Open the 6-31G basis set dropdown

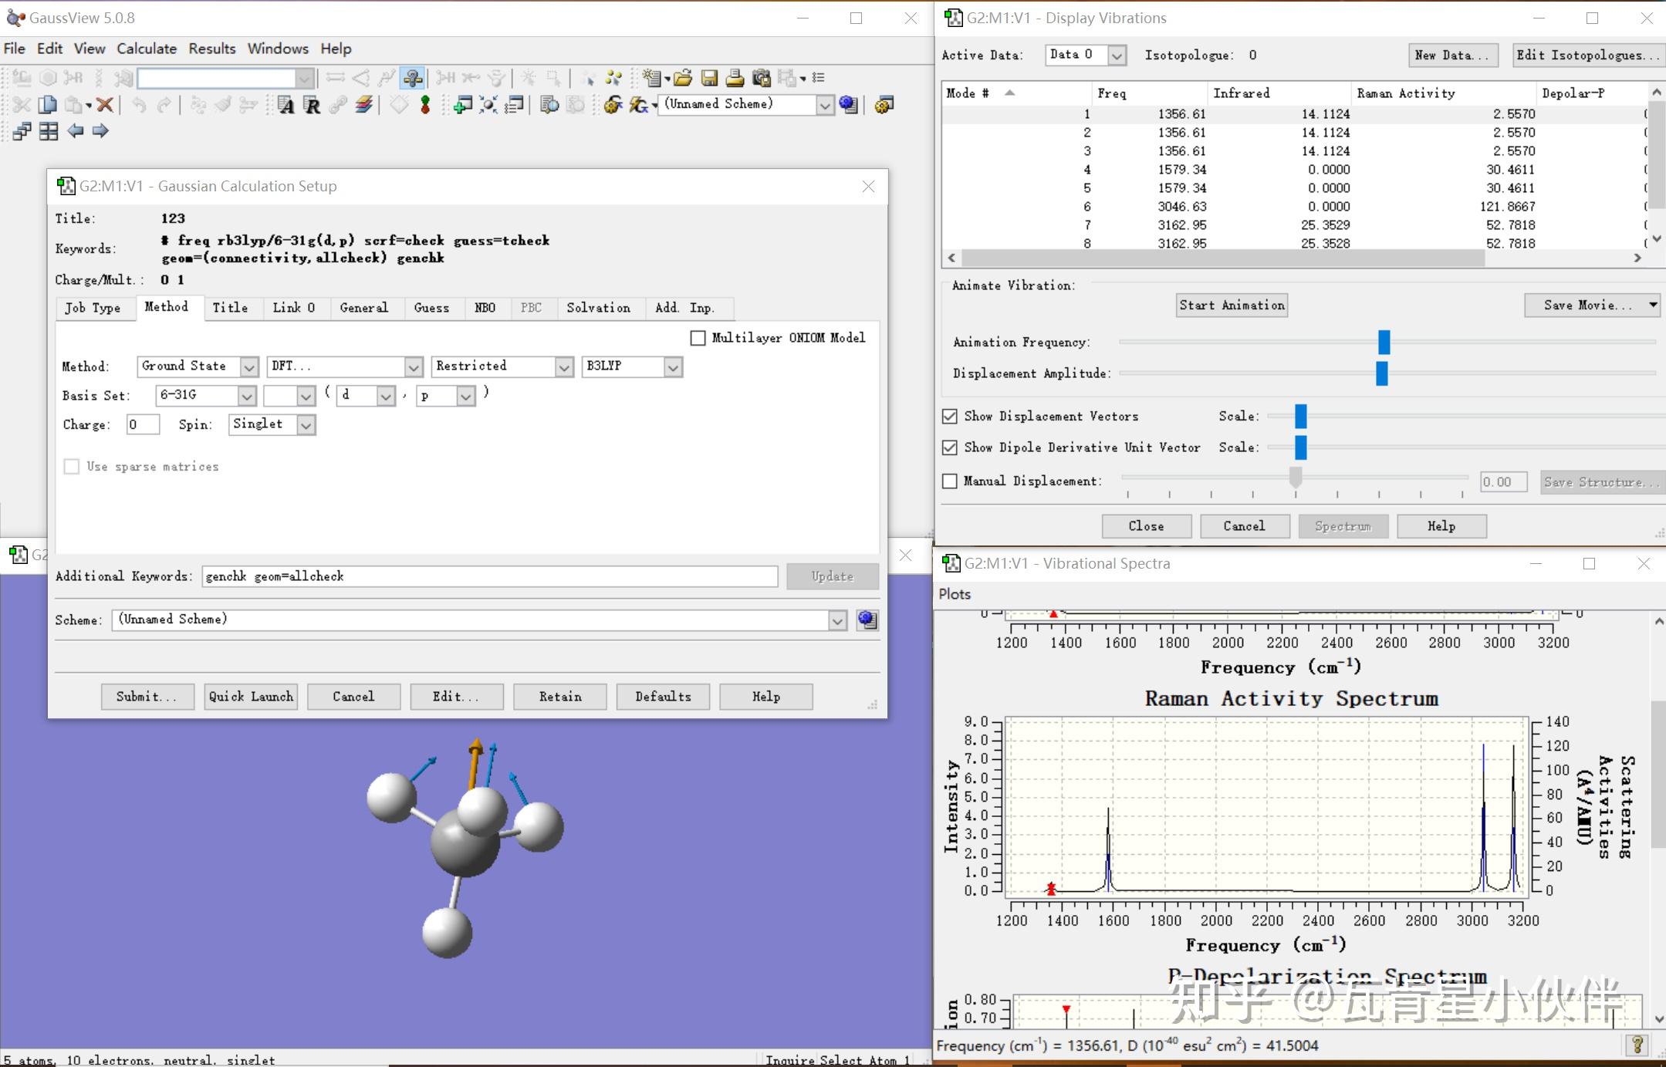246,397
